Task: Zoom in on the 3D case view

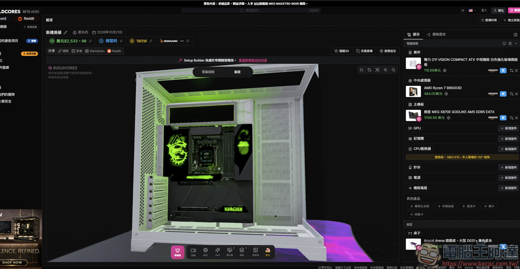Action: pos(385,70)
